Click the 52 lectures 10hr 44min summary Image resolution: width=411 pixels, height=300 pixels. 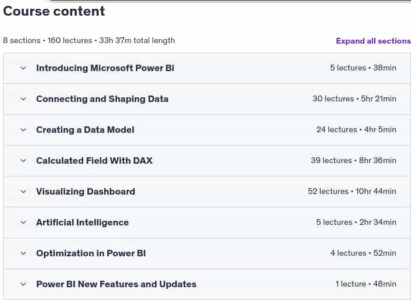point(352,191)
